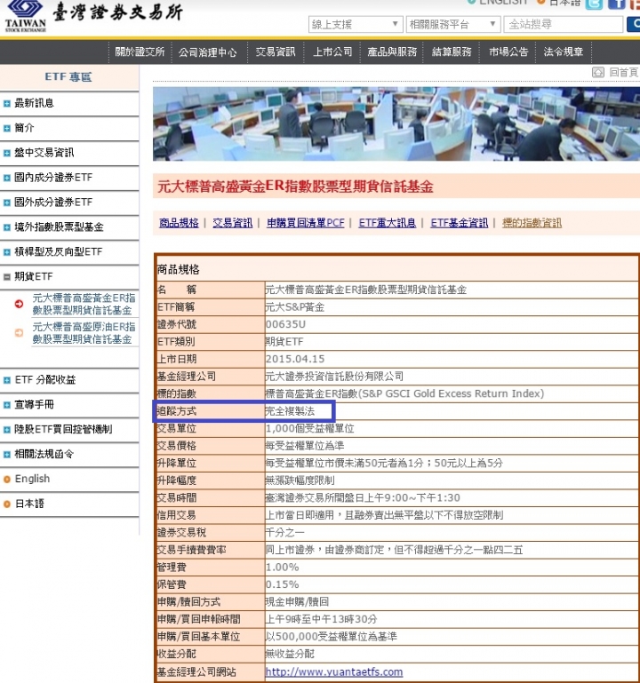Image resolution: width=640 pixels, height=683 pixels.
Task: Open the 簡介 sidebar item
Action: click(x=24, y=128)
